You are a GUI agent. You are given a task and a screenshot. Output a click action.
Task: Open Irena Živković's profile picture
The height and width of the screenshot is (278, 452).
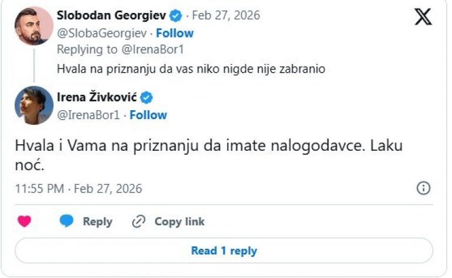tap(34, 105)
